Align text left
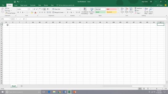 [x=40, y=12]
